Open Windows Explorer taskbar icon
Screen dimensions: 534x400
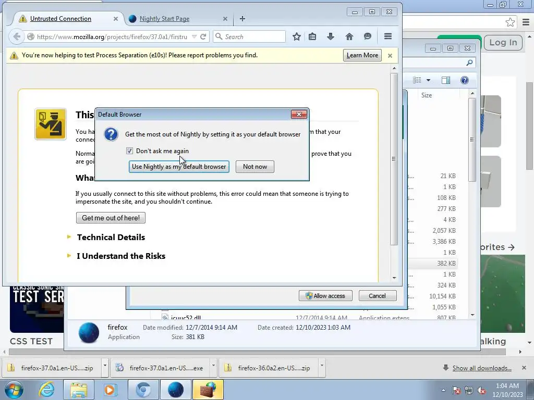[79, 390]
